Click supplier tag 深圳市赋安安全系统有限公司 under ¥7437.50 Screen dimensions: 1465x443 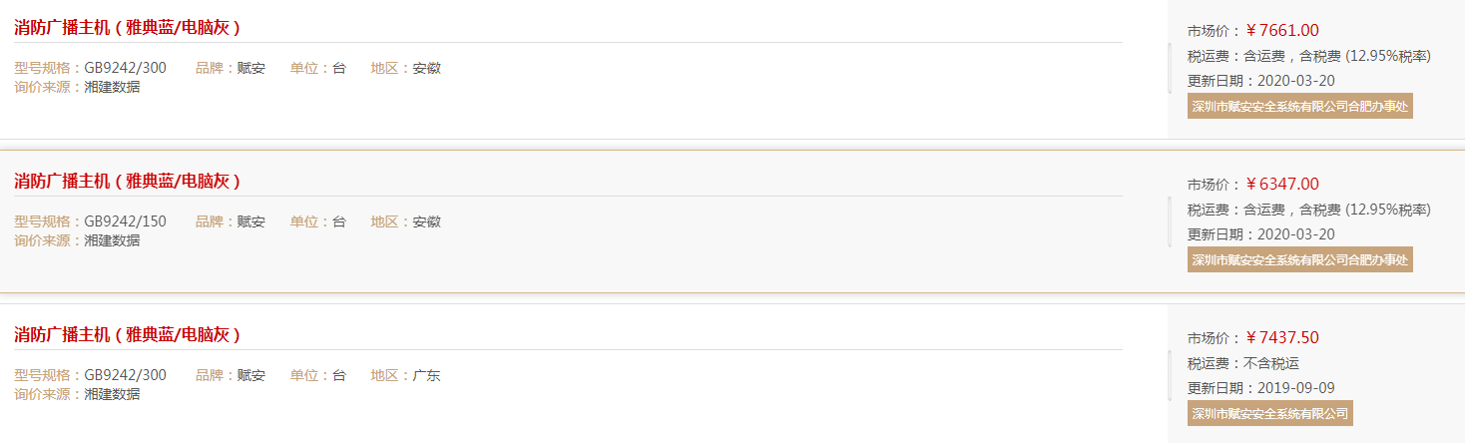pos(1269,414)
